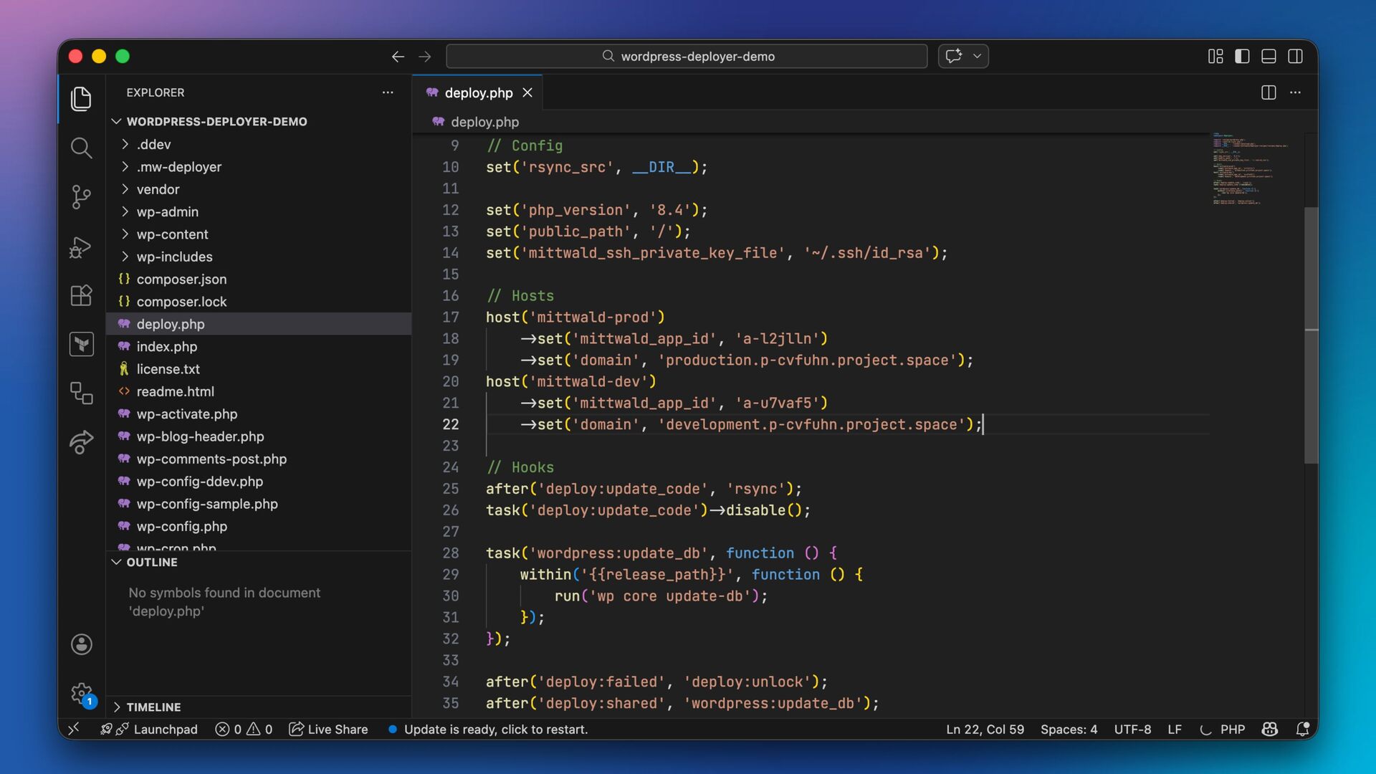Click the wordpress-deployer-demo search box

coord(687,56)
